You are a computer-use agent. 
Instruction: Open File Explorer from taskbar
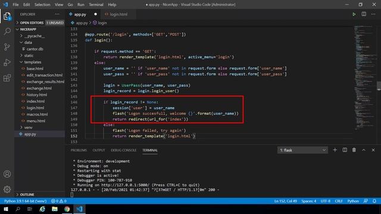pos(55,209)
